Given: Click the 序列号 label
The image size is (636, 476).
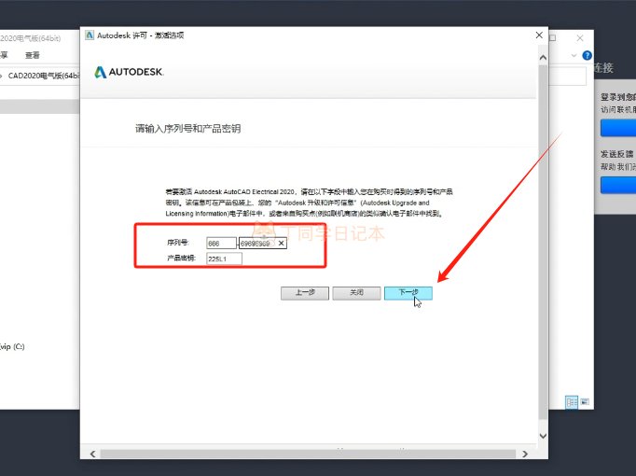Looking at the screenshot, I should (178, 243).
